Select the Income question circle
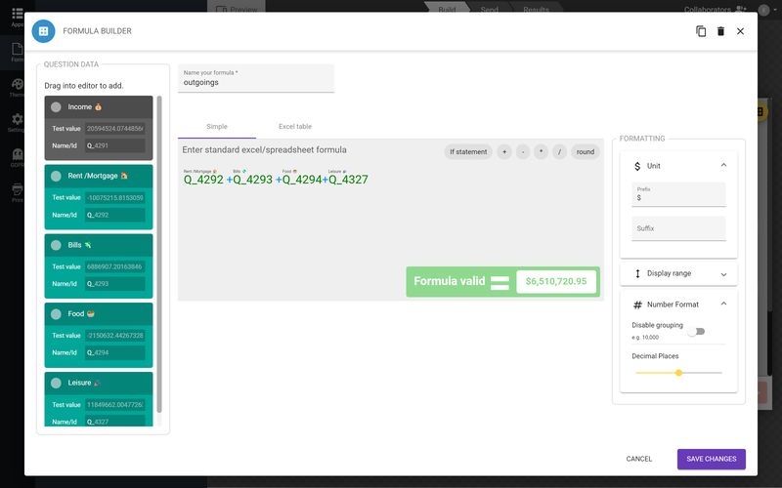Image resolution: width=782 pixels, height=488 pixels. coord(56,106)
